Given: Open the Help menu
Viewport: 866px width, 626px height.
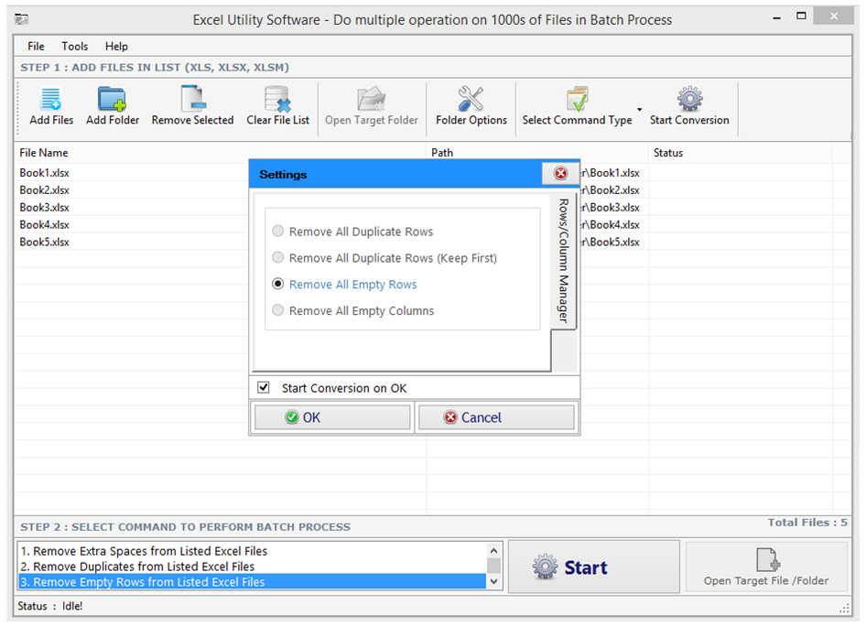Looking at the screenshot, I should click(116, 47).
